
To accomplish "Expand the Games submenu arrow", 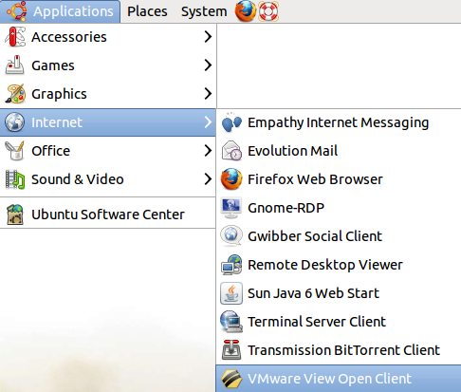I will point(208,65).
